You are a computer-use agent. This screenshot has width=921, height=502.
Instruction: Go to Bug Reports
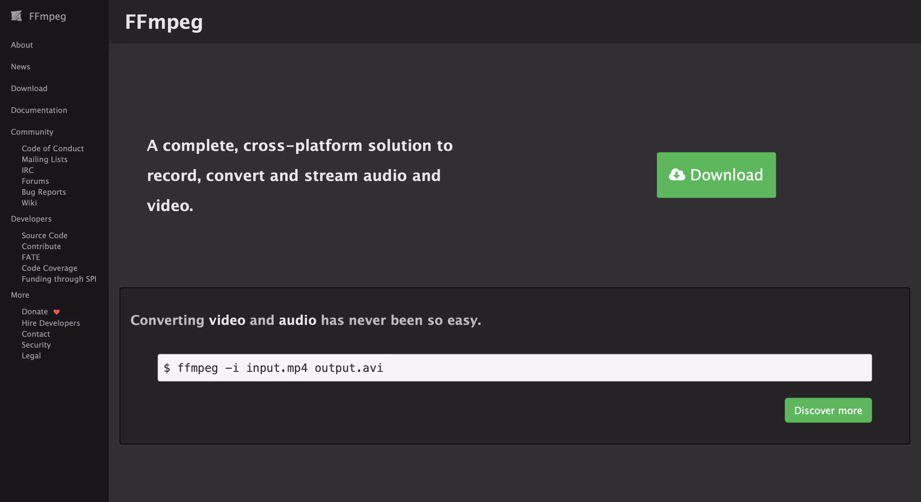click(44, 192)
